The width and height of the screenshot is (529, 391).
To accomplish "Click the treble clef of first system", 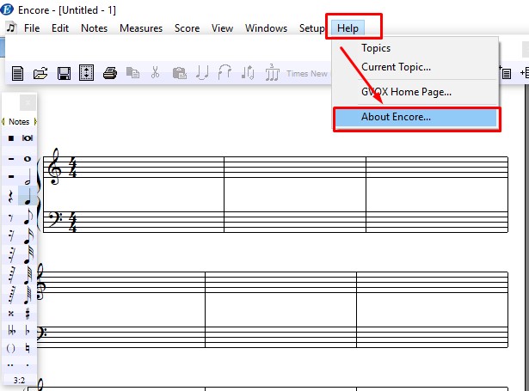I will click(54, 167).
